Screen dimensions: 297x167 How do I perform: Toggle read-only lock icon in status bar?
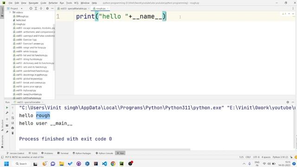291,157
